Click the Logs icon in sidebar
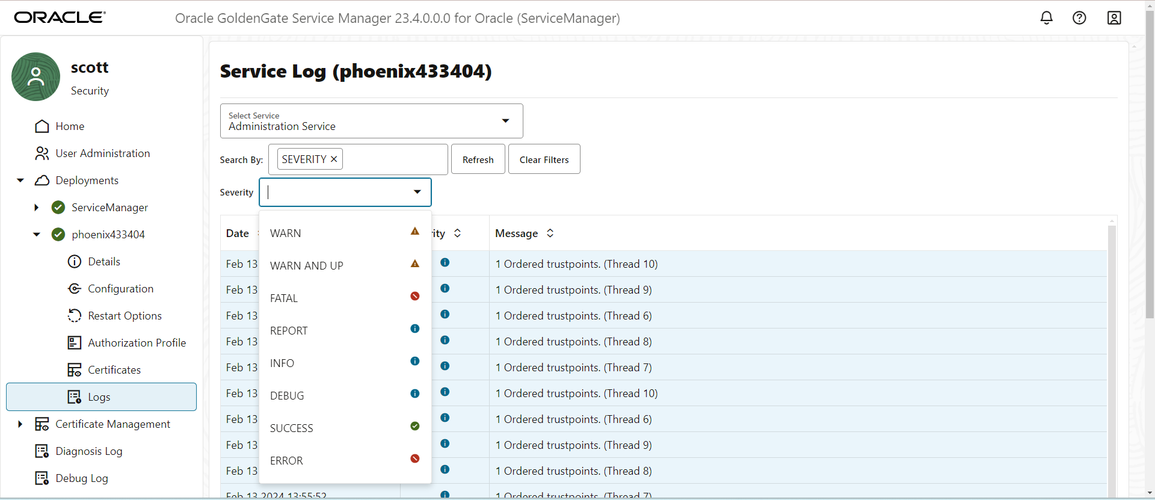 coord(75,397)
